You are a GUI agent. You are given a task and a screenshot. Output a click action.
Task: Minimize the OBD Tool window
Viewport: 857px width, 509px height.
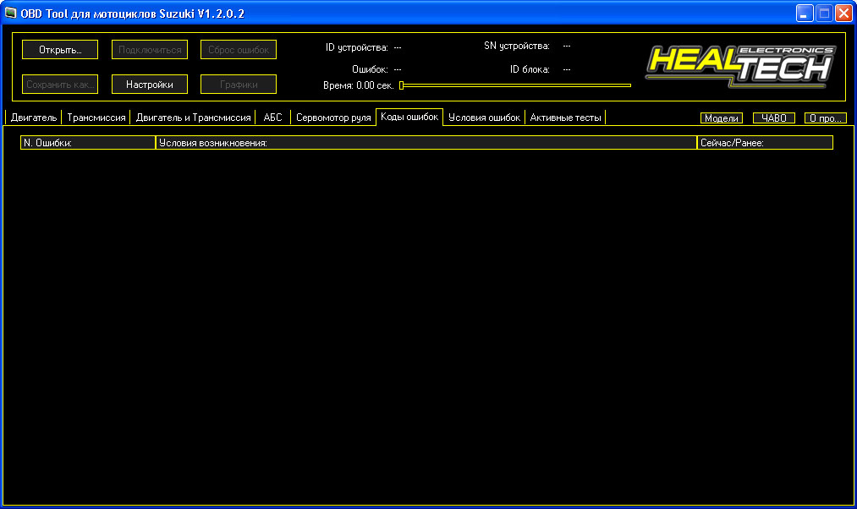805,14
